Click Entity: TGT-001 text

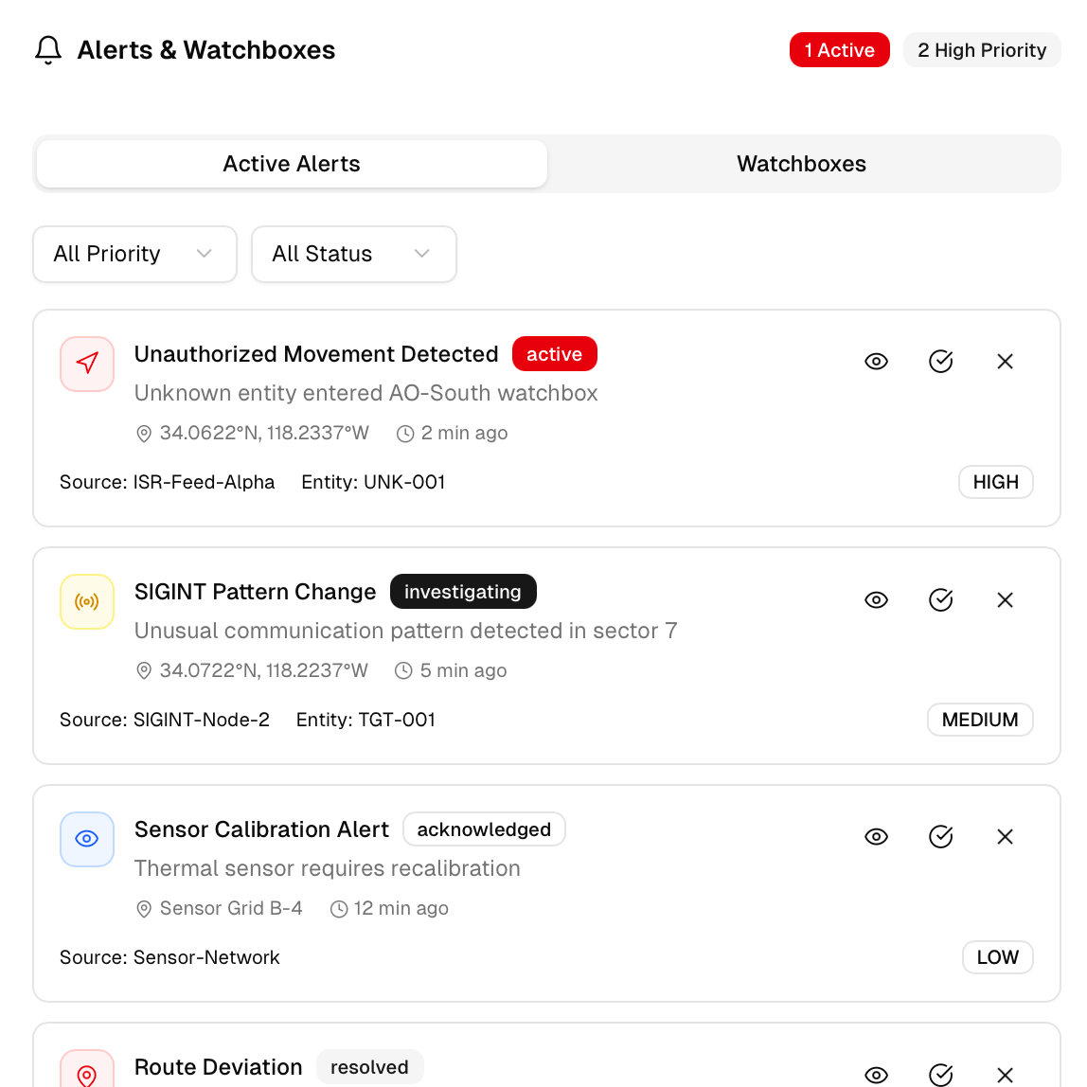365,720
